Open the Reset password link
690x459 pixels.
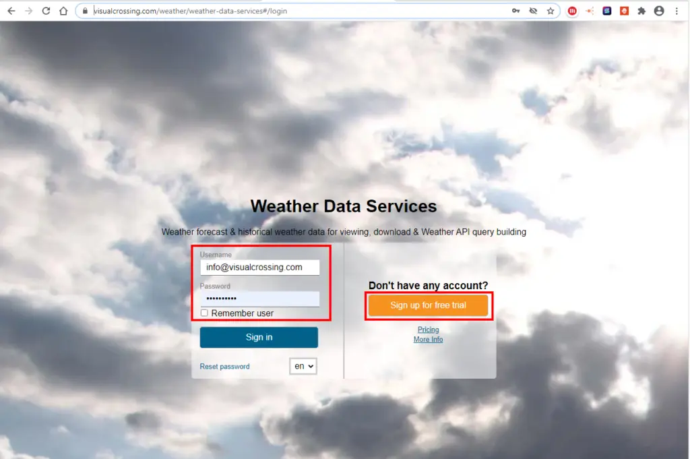click(224, 367)
